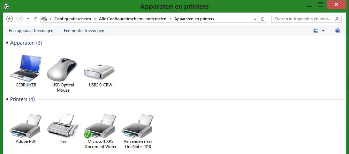Select the USB2.0-CRW drive icon

tap(99, 72)
